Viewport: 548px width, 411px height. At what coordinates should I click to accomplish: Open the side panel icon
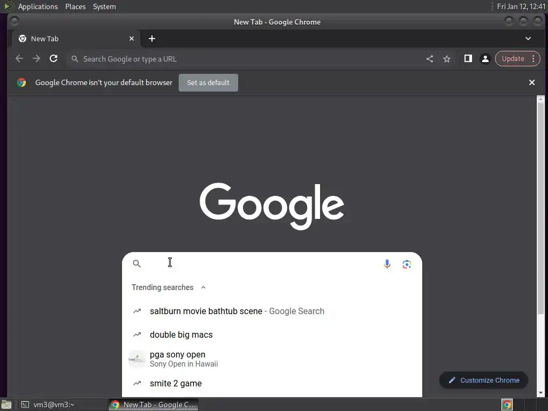[468, 59]
